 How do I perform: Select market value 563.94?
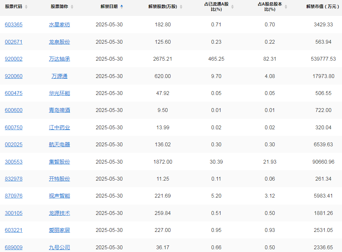point(323,42)
